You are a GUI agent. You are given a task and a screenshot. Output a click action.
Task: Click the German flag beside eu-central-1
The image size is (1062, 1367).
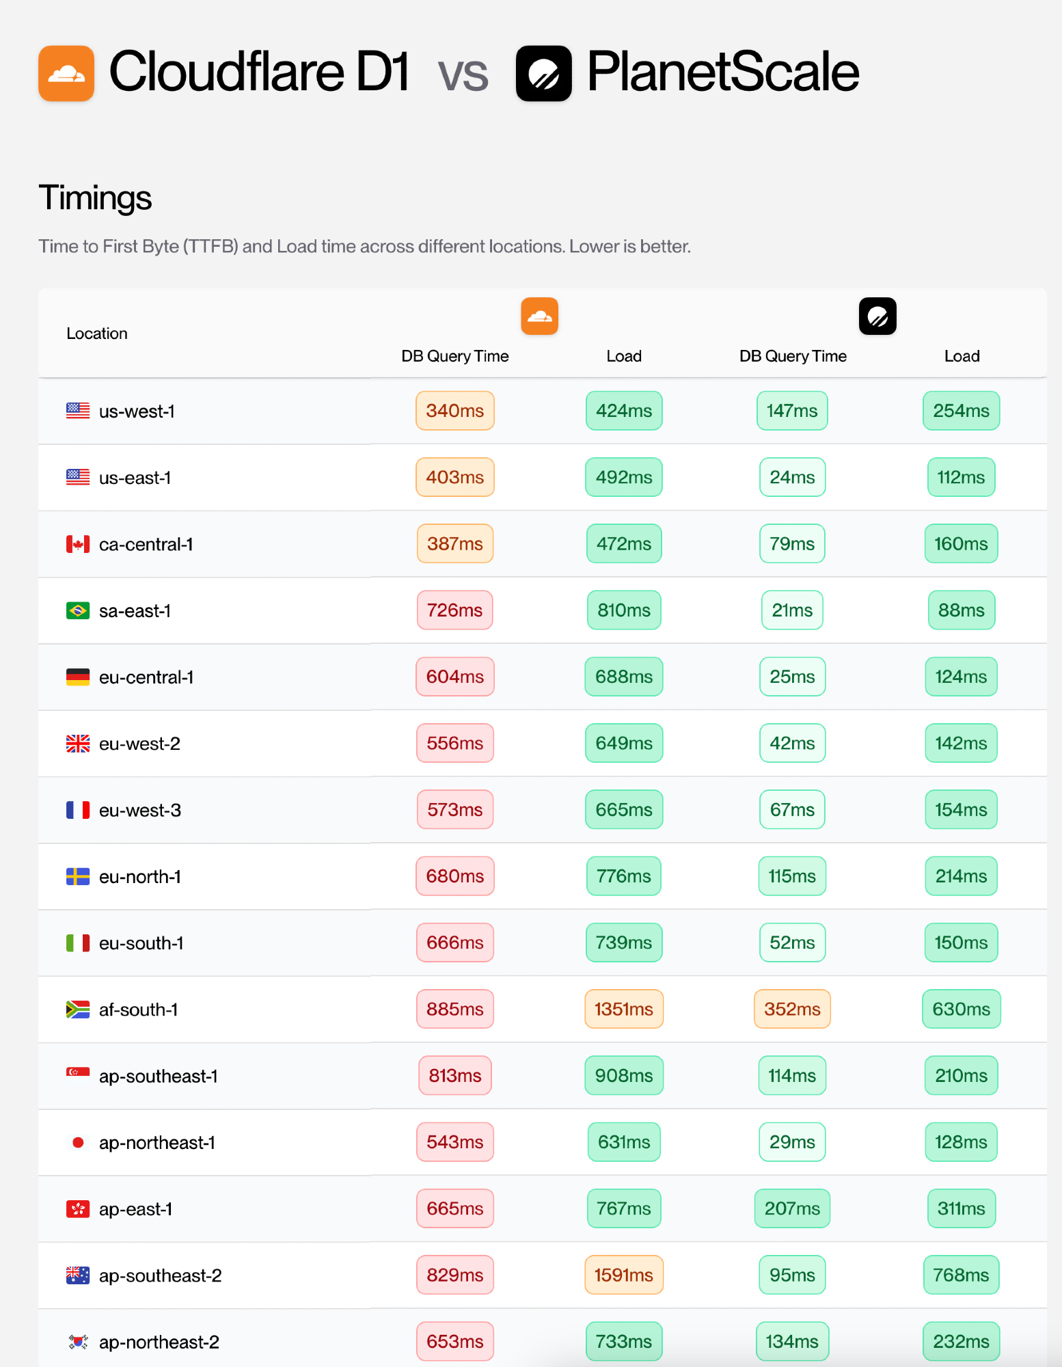[x=78, y=677]
